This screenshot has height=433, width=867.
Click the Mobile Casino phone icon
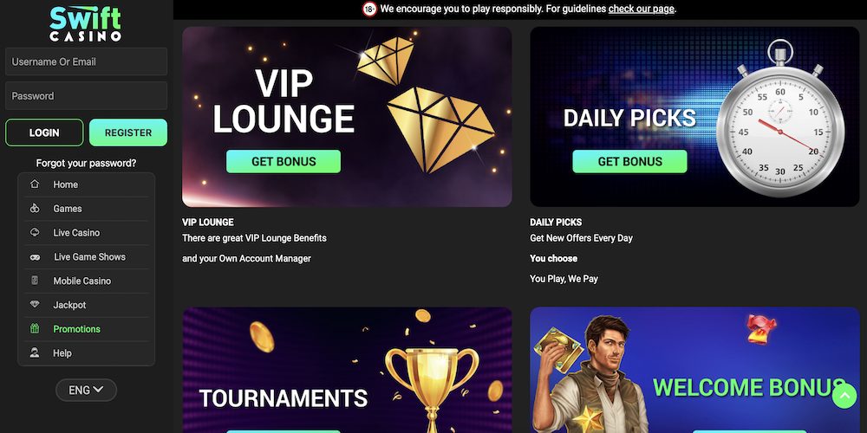(x=35, y=281)
